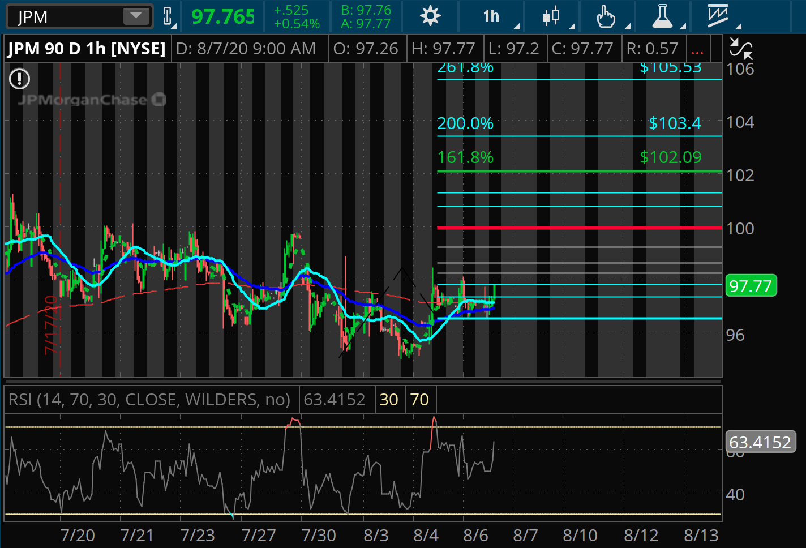Click the range value R: 0.57
This screenshot has height=548, width=806.
[x=652, y=49]
